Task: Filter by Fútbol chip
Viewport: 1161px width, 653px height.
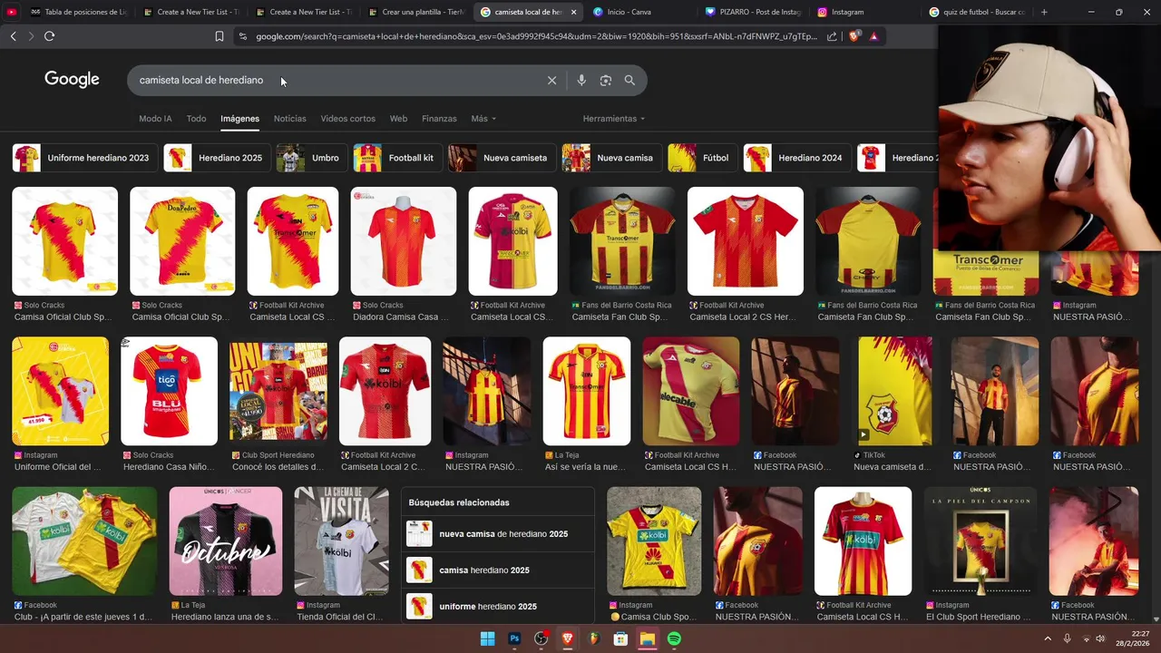Action: (x=701, y=158)
